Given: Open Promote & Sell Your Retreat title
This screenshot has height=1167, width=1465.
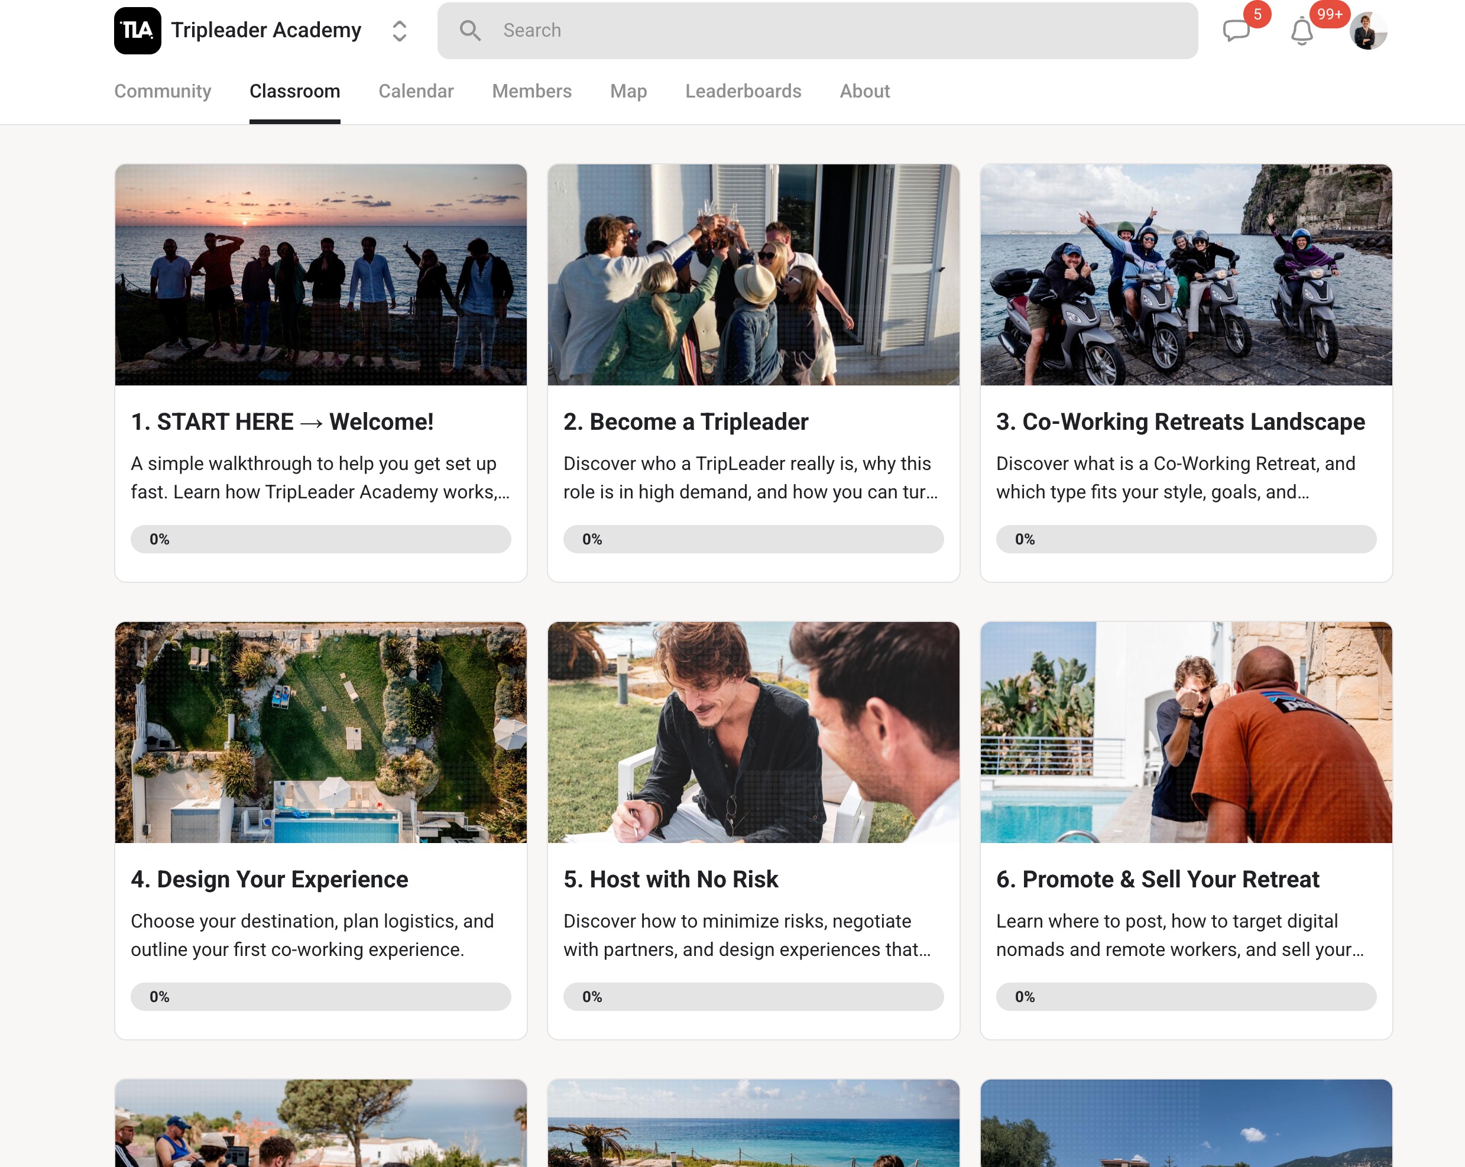Looking at the screenshot, I should click(1157, 880).
